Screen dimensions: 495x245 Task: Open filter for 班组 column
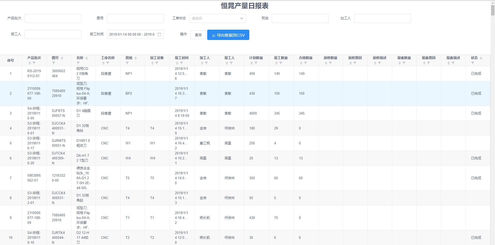coord(127,63)
